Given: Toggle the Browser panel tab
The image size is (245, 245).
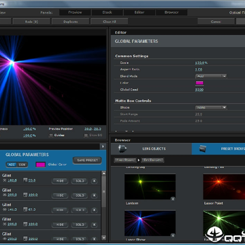Looking at the screenshot, I should (171, 12).
